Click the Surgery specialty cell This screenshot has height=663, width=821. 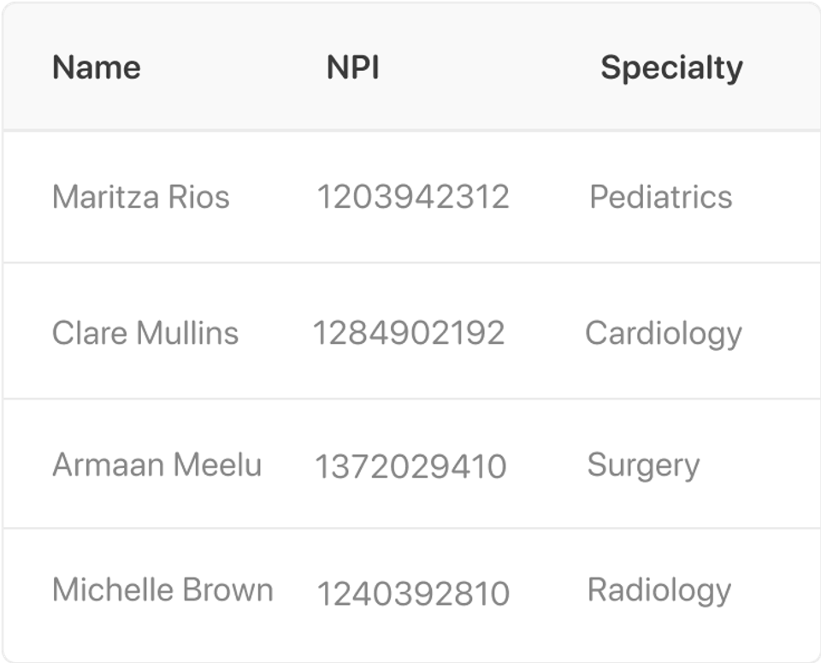tap(643, 465)
